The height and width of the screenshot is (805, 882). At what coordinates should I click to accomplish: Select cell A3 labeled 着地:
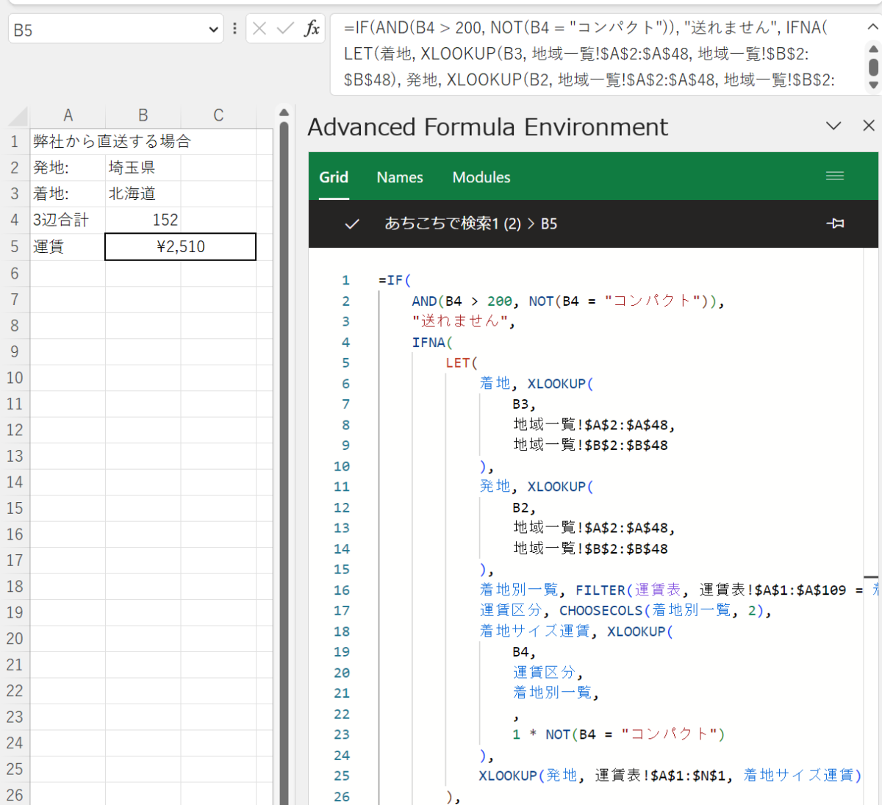point(68,193)
